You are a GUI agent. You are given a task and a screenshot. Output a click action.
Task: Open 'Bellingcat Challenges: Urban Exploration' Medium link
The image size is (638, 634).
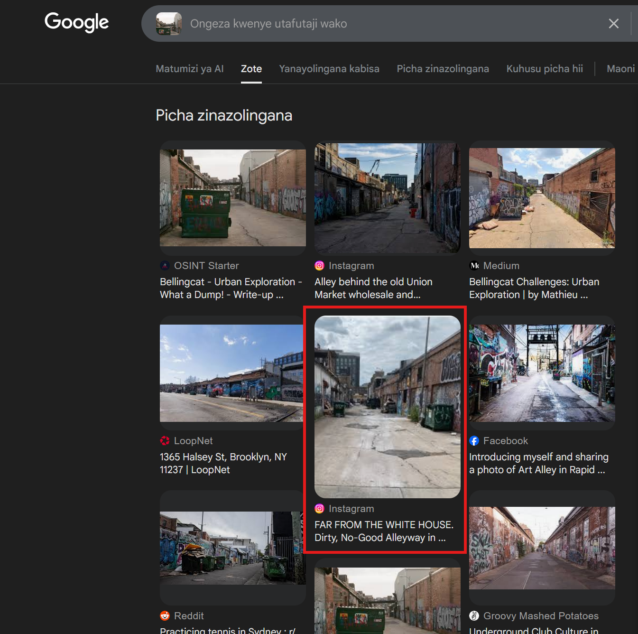[534, 288]
